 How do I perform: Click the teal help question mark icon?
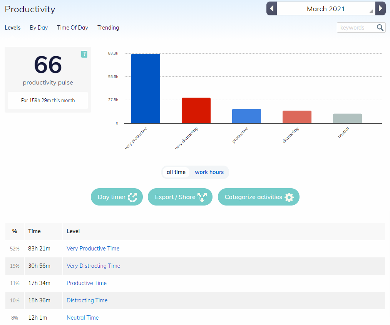pyautogui.click(x=84, y=54)
